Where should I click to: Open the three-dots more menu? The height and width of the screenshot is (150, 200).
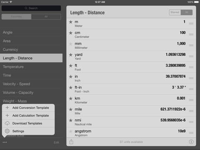pyautogui.click(x=5, y=142)
